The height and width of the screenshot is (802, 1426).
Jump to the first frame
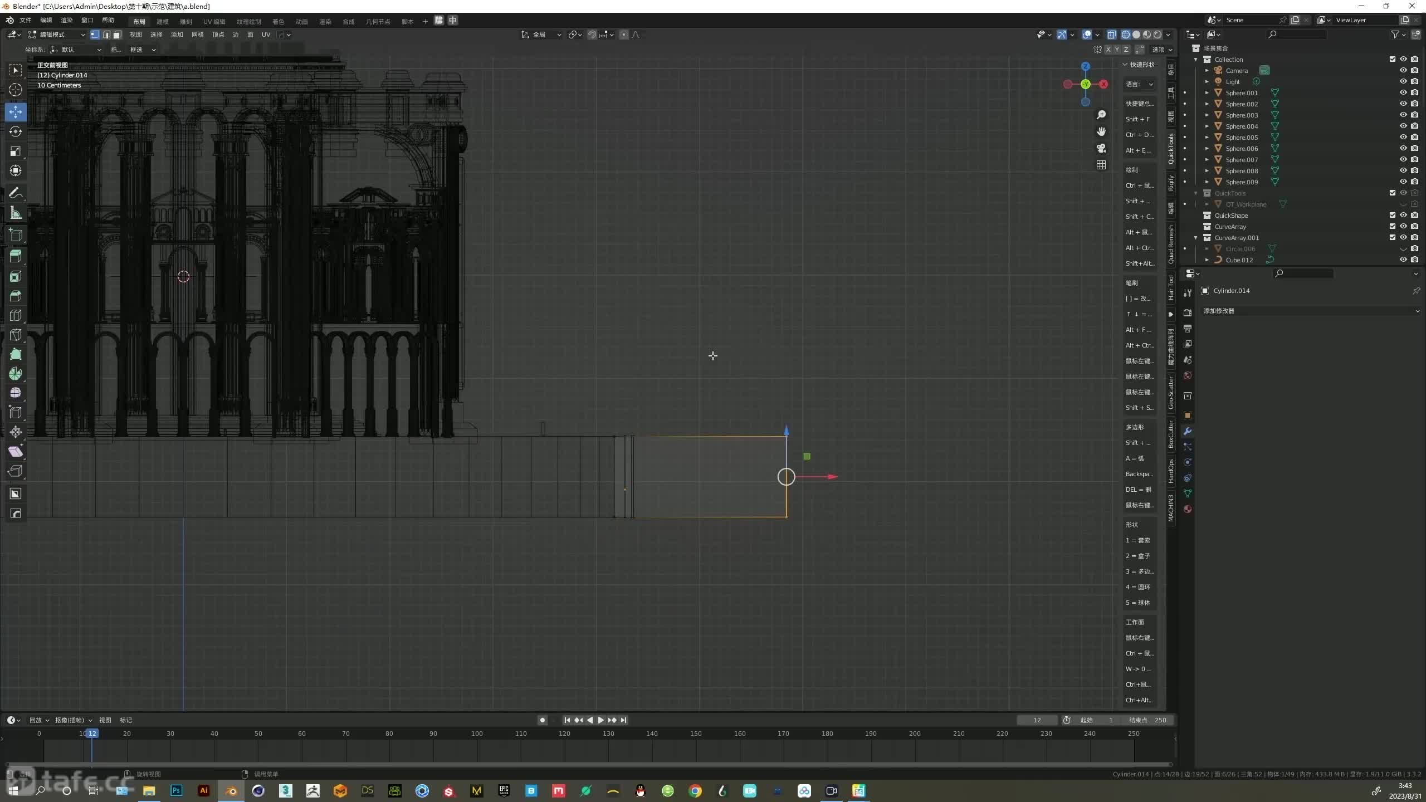[567, 720]
